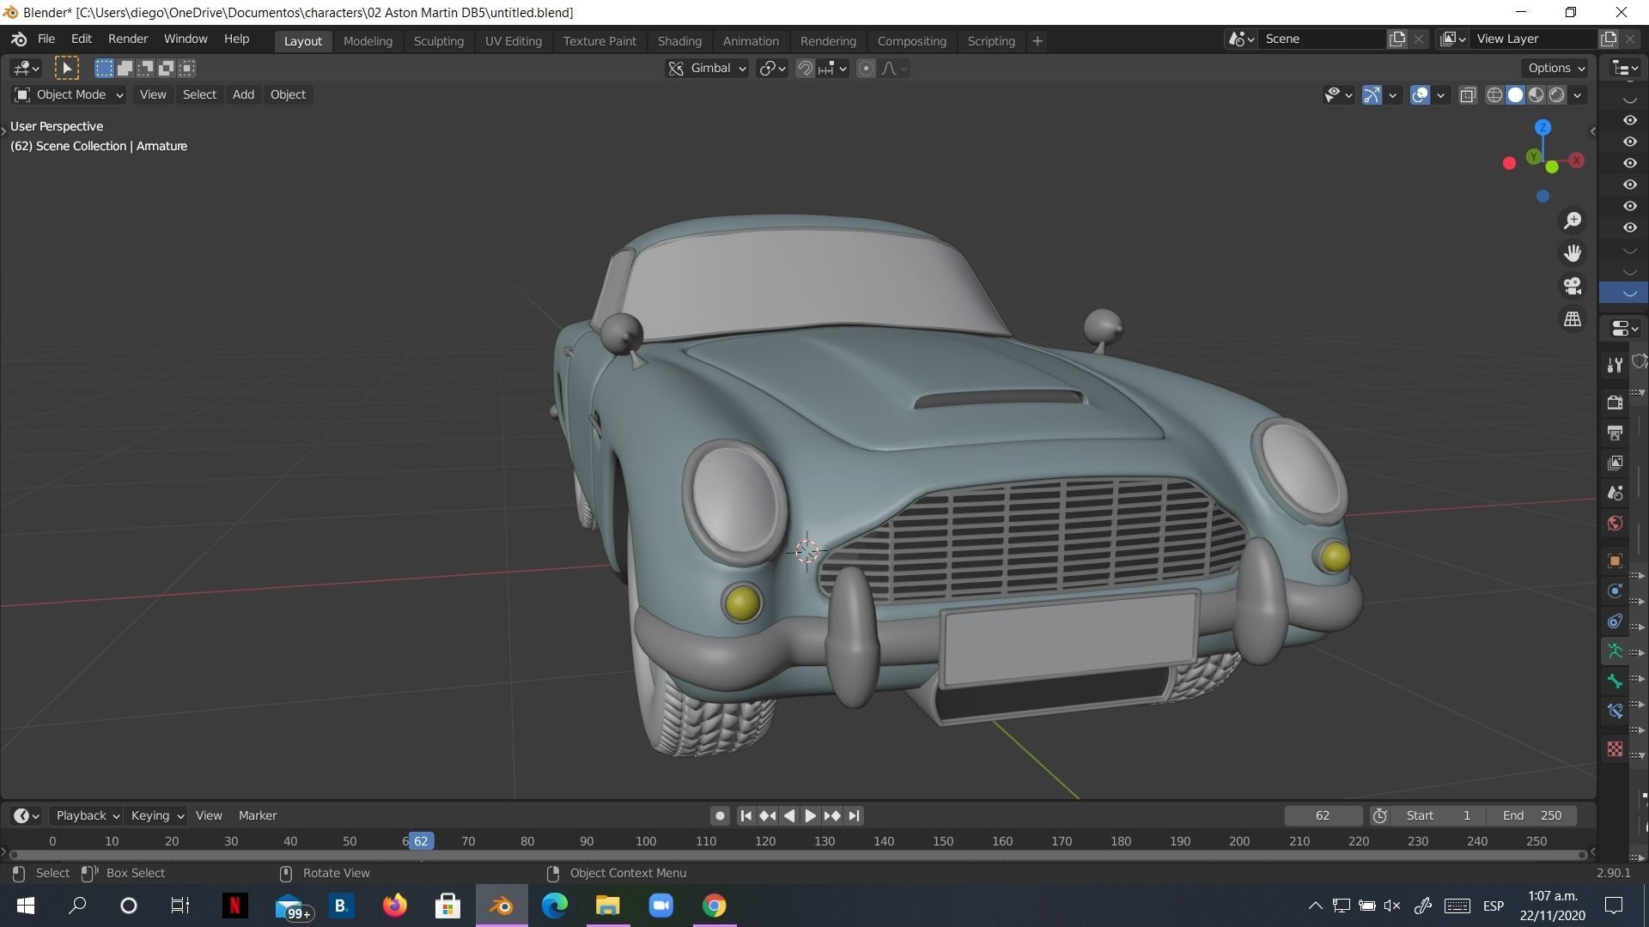The height and width of the screenshot is (927, 1649).
Task: Open the Playback dropdown in timeline
Action: pyautogui.click(x=87, y=815)
